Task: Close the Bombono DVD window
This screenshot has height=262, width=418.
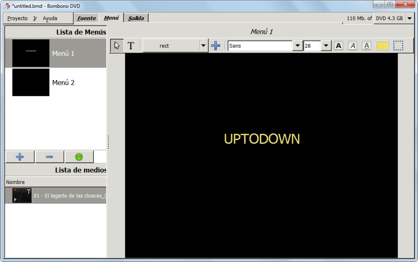Action: point(406,5)
